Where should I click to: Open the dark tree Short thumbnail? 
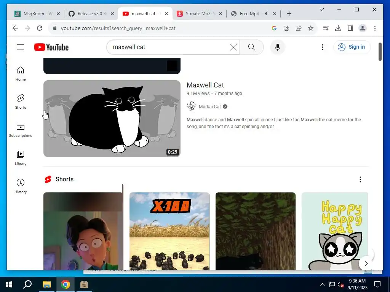[256, 231]
